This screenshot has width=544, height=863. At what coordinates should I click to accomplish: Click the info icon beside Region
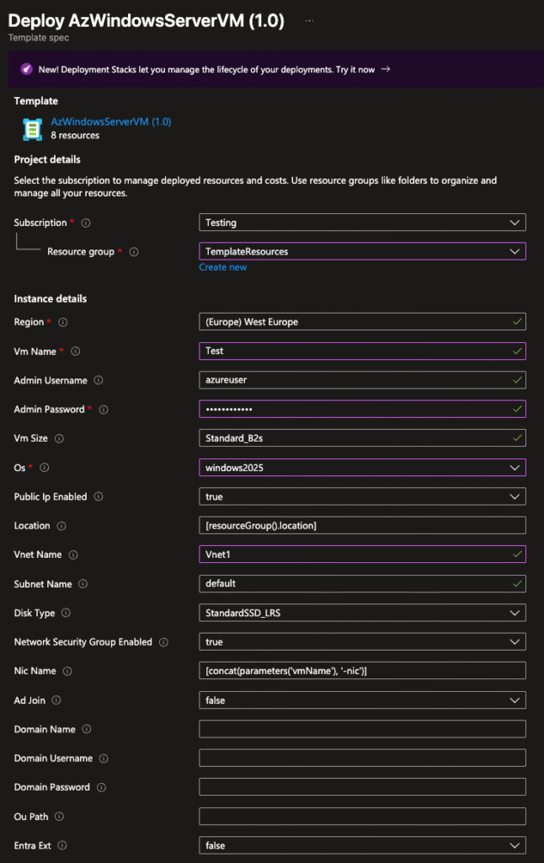click(62, 323)
